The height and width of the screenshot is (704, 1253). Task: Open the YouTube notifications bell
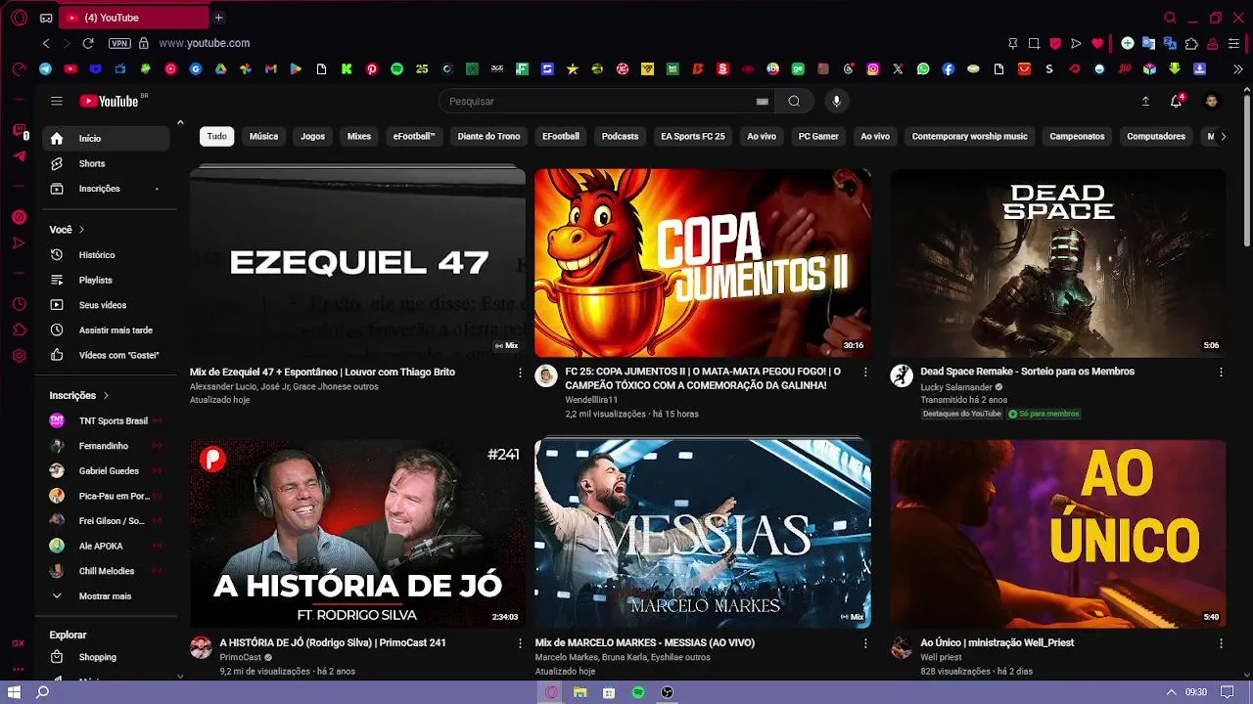[1177, 101]
